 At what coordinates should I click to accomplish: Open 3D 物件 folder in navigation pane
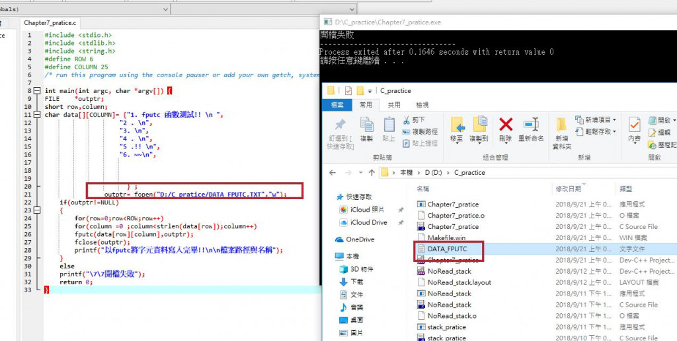tap(356, 269)
